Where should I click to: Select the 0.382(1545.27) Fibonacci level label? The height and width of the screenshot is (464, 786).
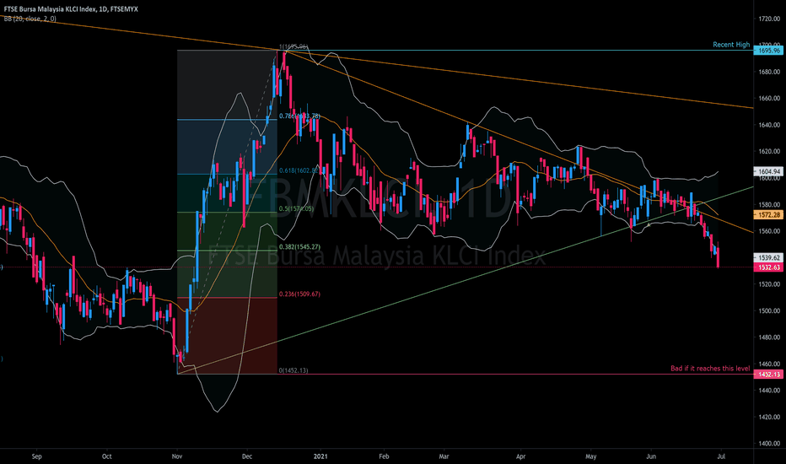click(x=299, y=247)
